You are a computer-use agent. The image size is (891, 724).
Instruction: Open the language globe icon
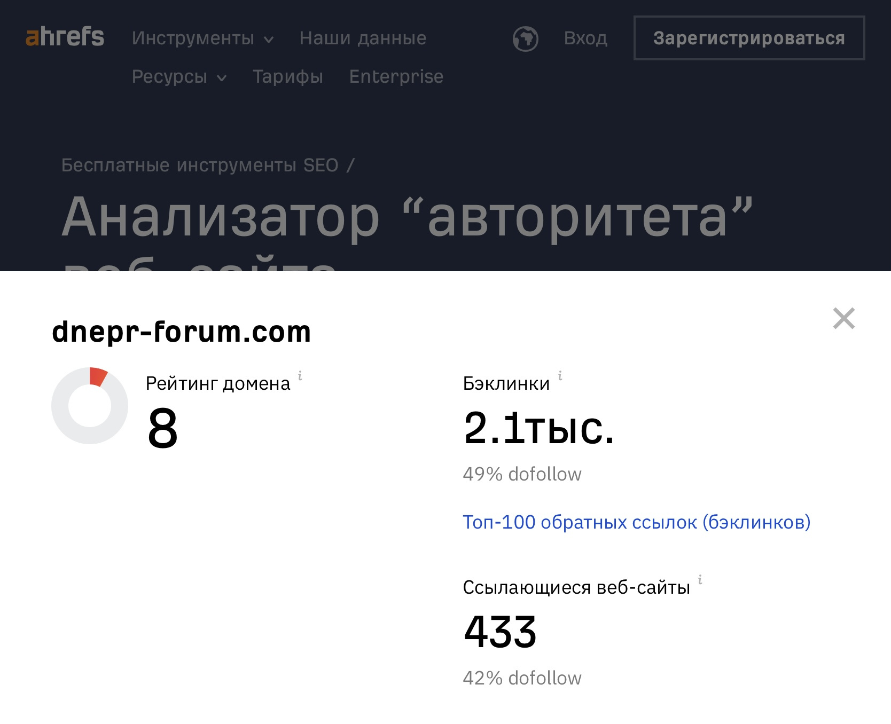[525, 38]
